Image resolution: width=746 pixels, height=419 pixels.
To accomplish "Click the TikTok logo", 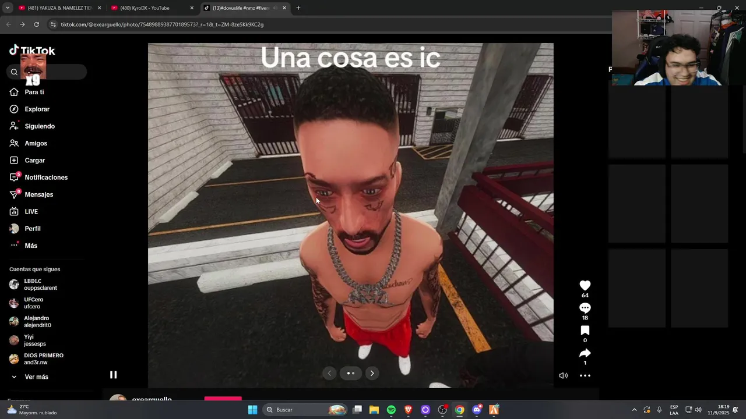I will point(32,51).
